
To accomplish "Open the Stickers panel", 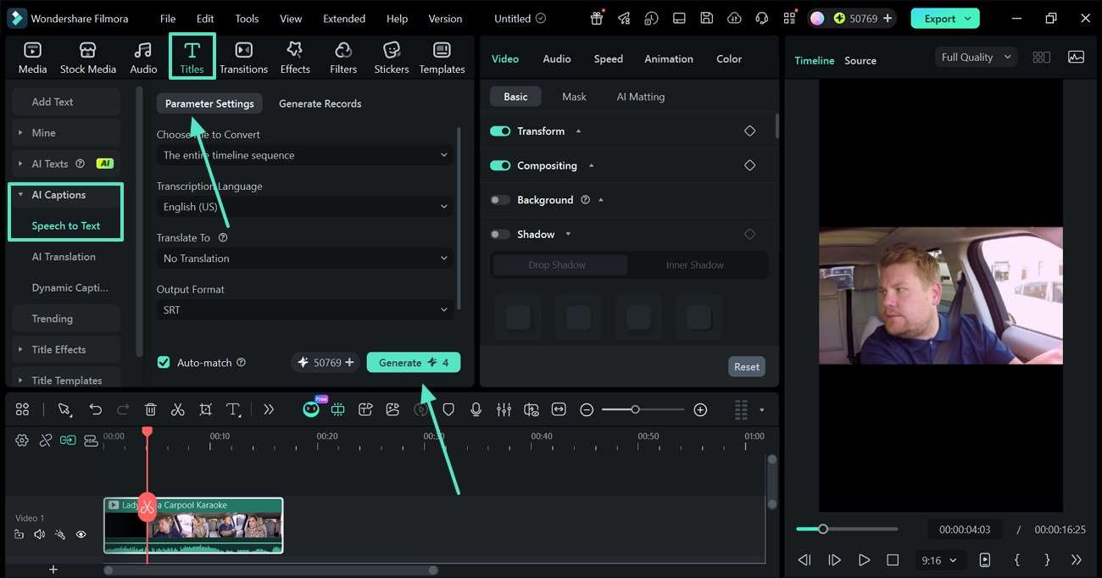I will (392, 58).
